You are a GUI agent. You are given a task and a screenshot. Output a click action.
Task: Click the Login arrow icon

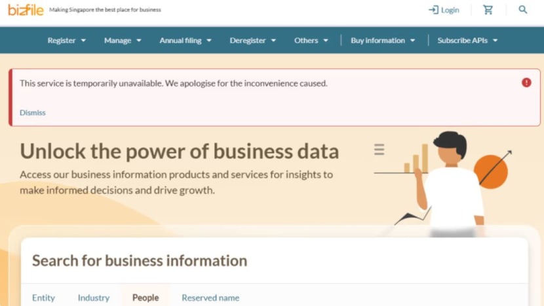(x=433, y=10)
